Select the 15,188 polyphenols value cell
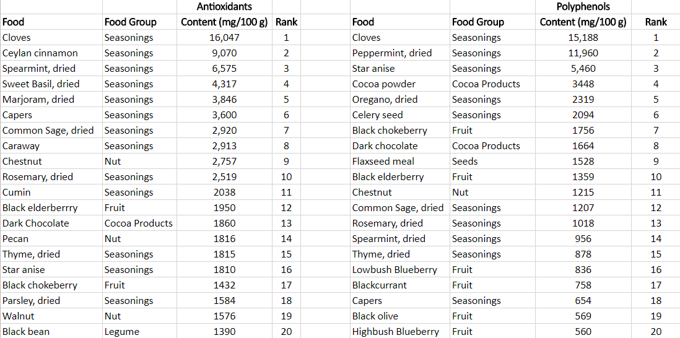Viewport: 680px width, 338px height. [583, 38]
